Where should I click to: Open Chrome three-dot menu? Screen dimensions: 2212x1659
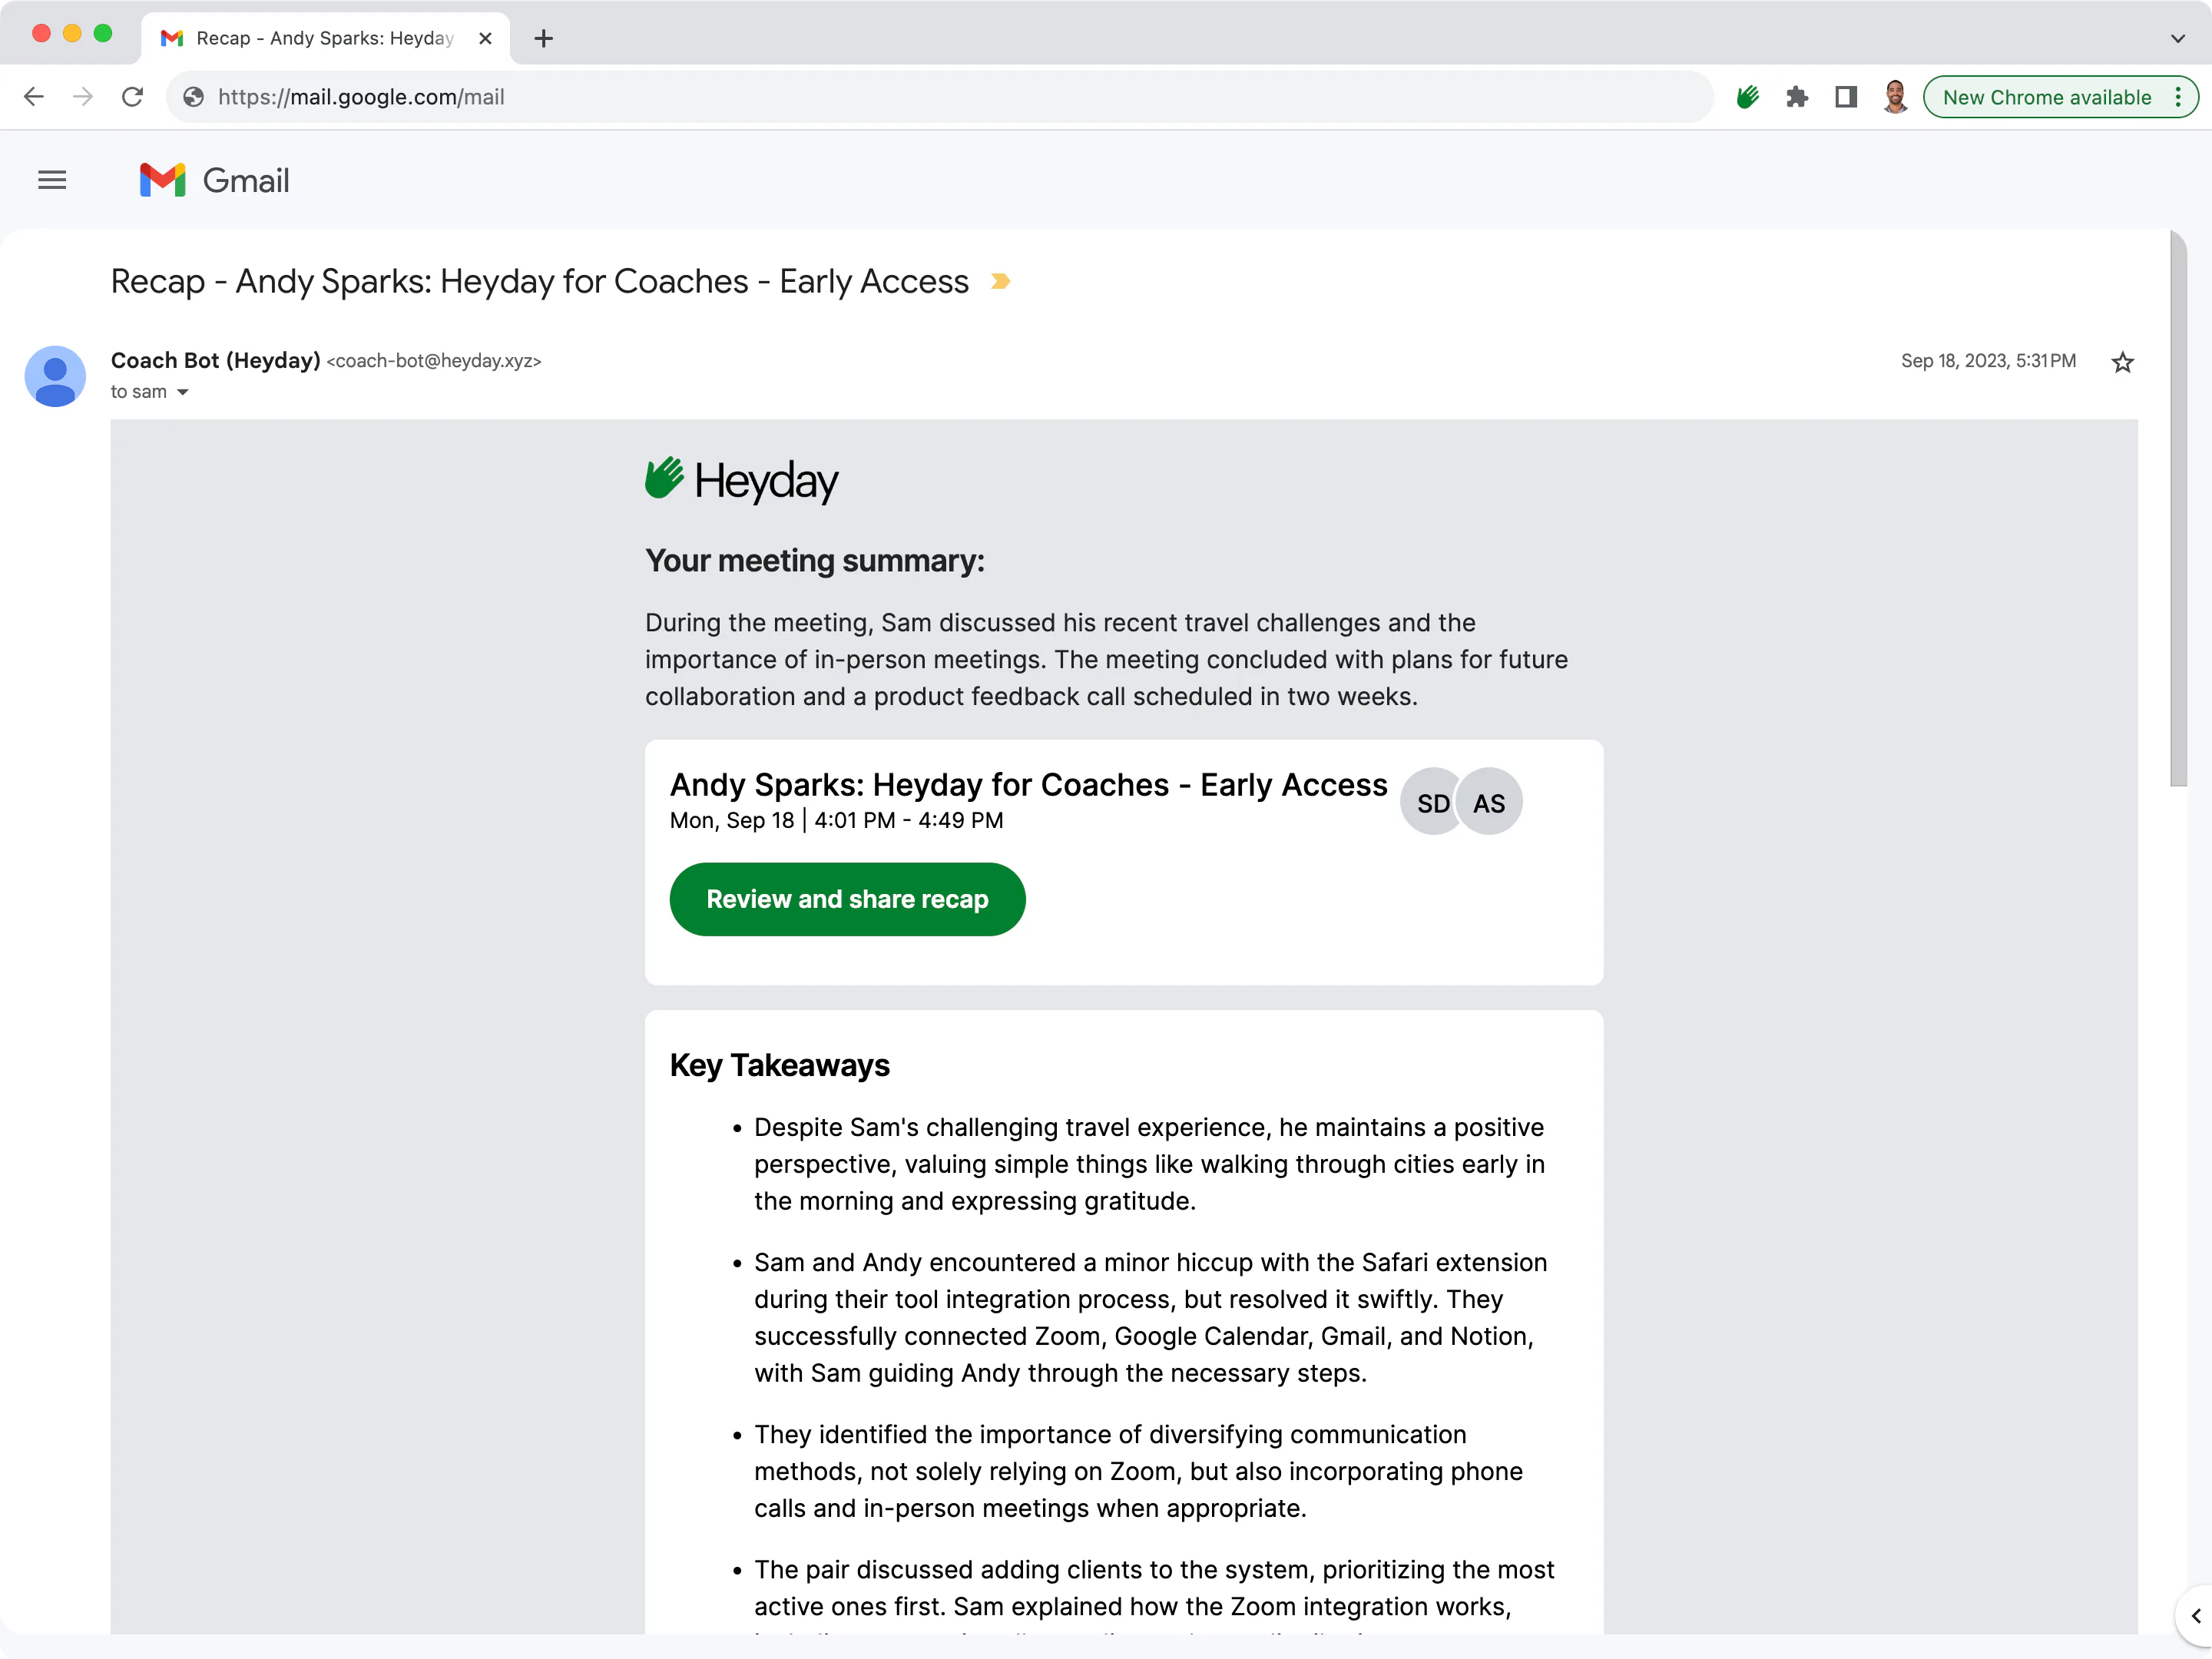(2178, 97)
